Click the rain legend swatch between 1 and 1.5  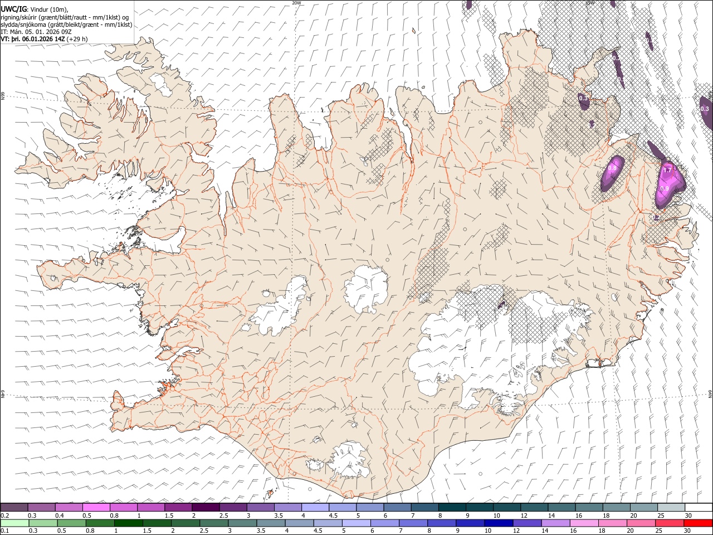pyautogui.click(x=129, y=523)
